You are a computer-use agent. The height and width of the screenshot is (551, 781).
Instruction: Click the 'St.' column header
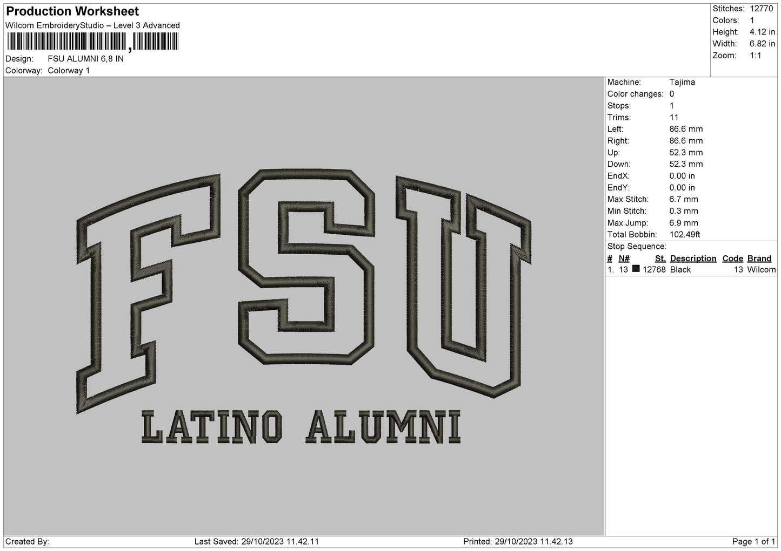660,259
